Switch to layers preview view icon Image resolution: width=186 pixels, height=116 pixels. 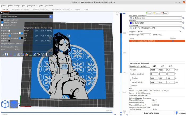(14, 104)
